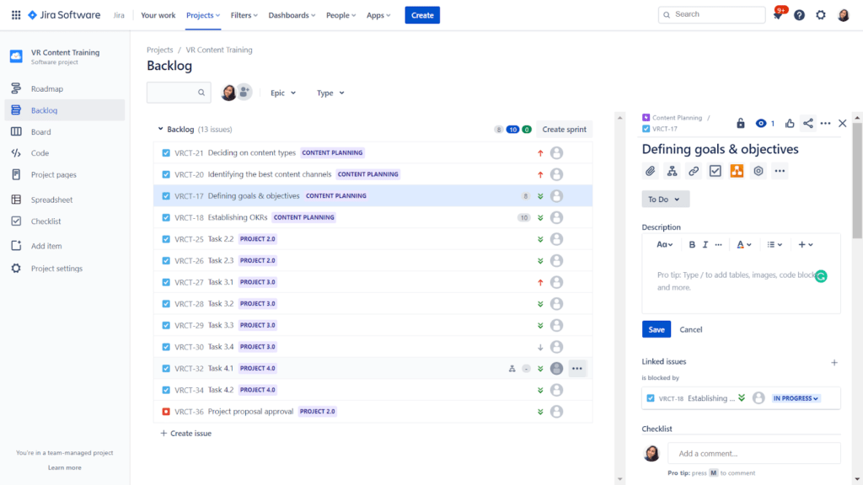Click Create sprint button
This screenshot has width=863, height=485.
click(x=564, y=129)
